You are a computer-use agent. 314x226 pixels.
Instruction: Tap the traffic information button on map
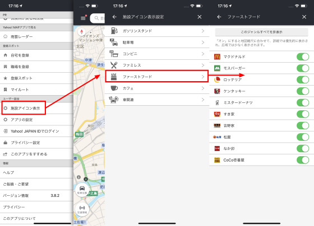coord(82,209)
